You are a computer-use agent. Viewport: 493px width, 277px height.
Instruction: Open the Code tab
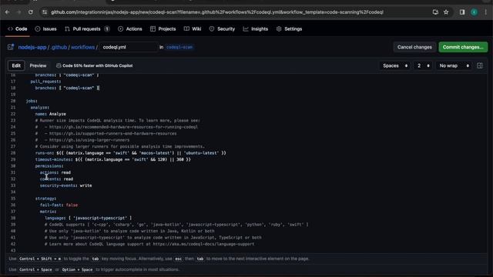coord(17,29)
